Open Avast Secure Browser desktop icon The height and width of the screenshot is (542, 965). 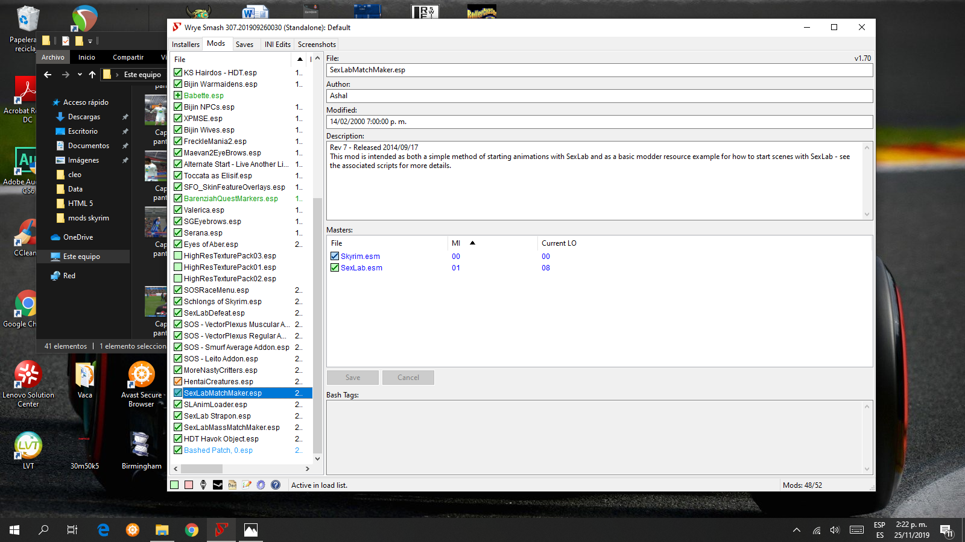tap(141, 384)
